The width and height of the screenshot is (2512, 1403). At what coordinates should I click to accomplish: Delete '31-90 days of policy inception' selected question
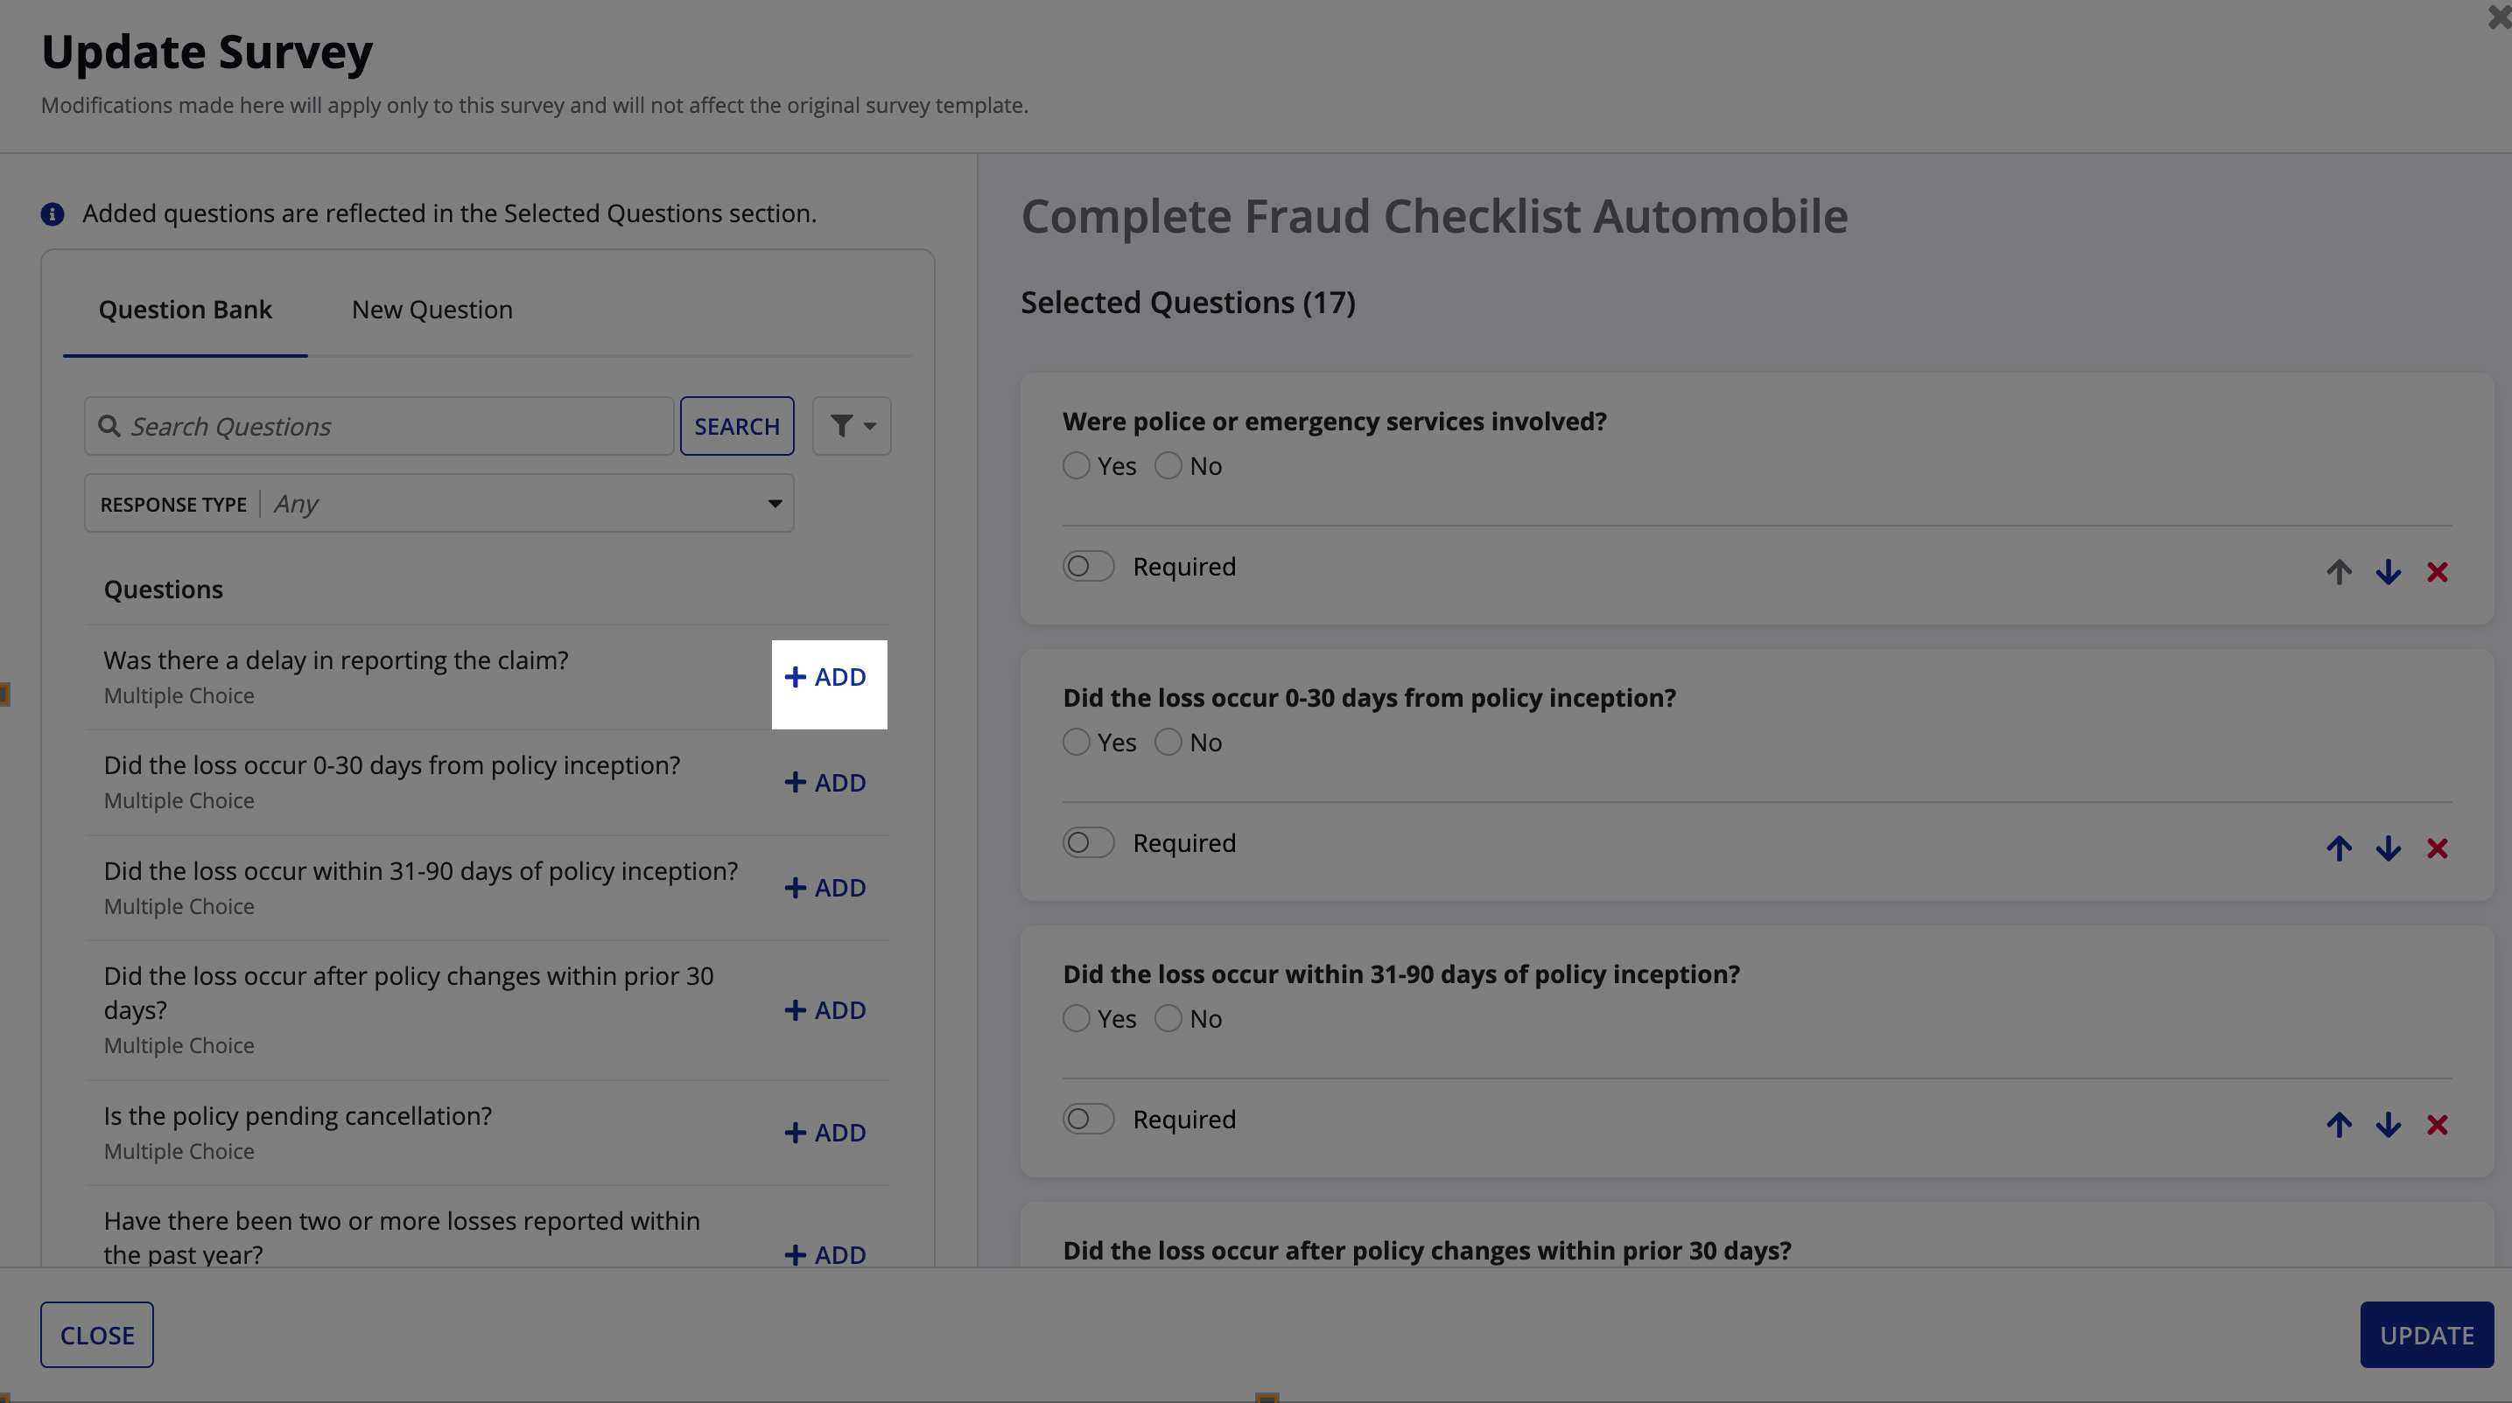[x=2437, y=1126]
